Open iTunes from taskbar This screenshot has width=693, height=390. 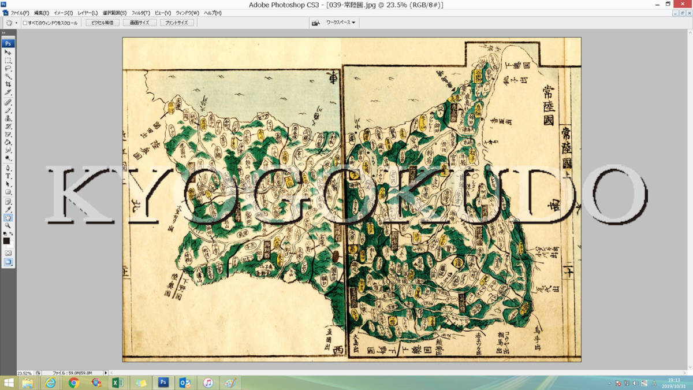tap(208, 383)
